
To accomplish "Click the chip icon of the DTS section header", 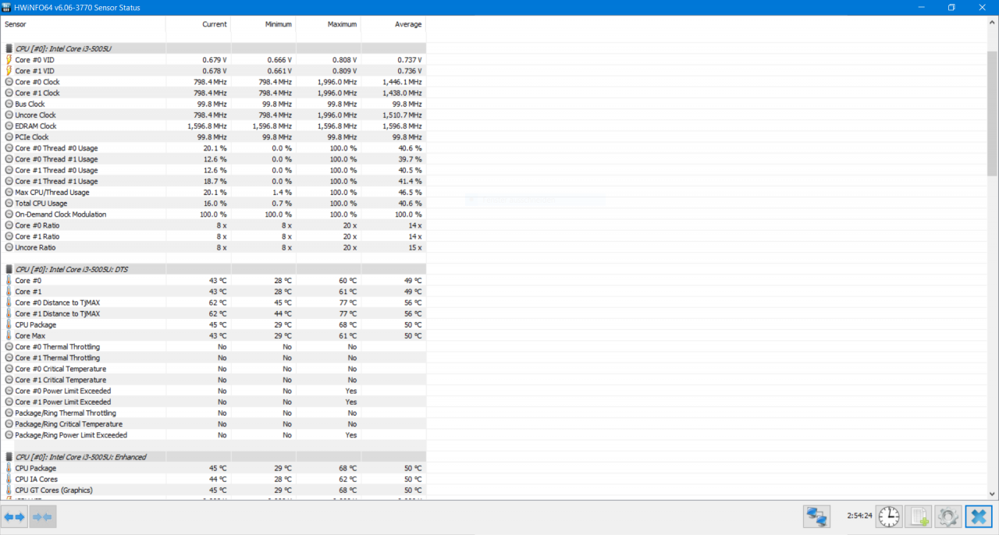I will coord(9,269).
